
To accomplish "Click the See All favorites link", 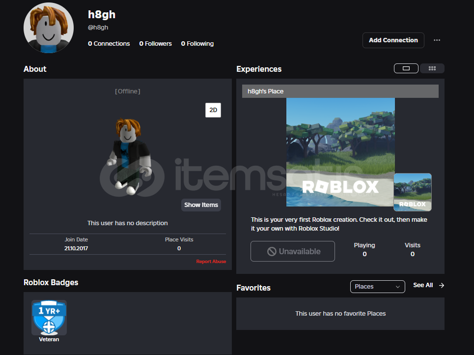I will pyautogui.click(x=422, y=285).
